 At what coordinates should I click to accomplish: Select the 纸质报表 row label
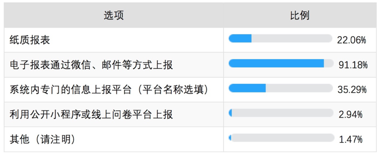(x=30, y=40)
